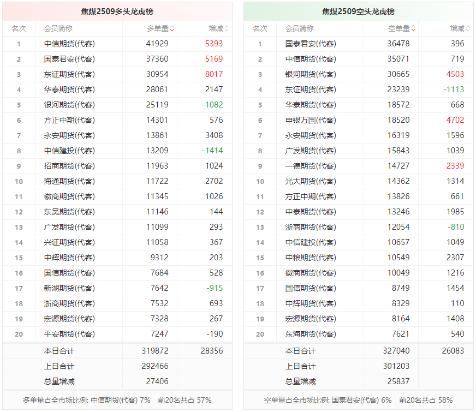
Task: Click 东吴期货(代客) row name
Action: point(69,212)
